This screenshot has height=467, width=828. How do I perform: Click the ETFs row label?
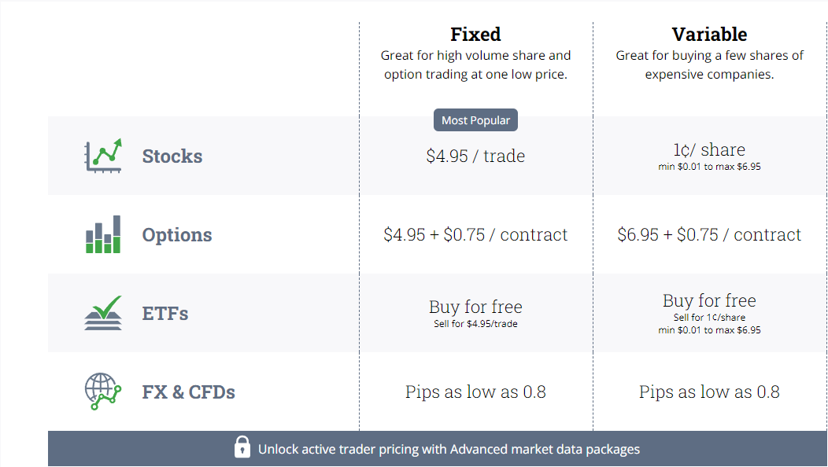coord(165,314)
